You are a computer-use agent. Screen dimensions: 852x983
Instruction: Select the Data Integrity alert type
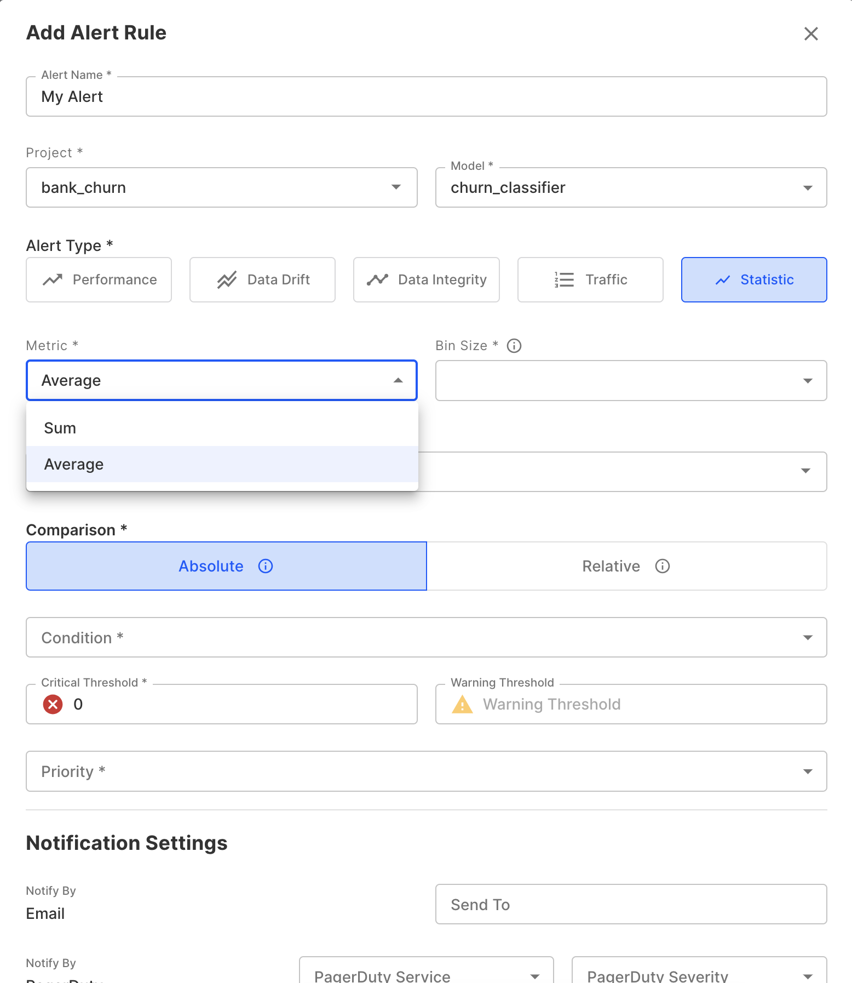pyautogui.click(x=426, y=280)
